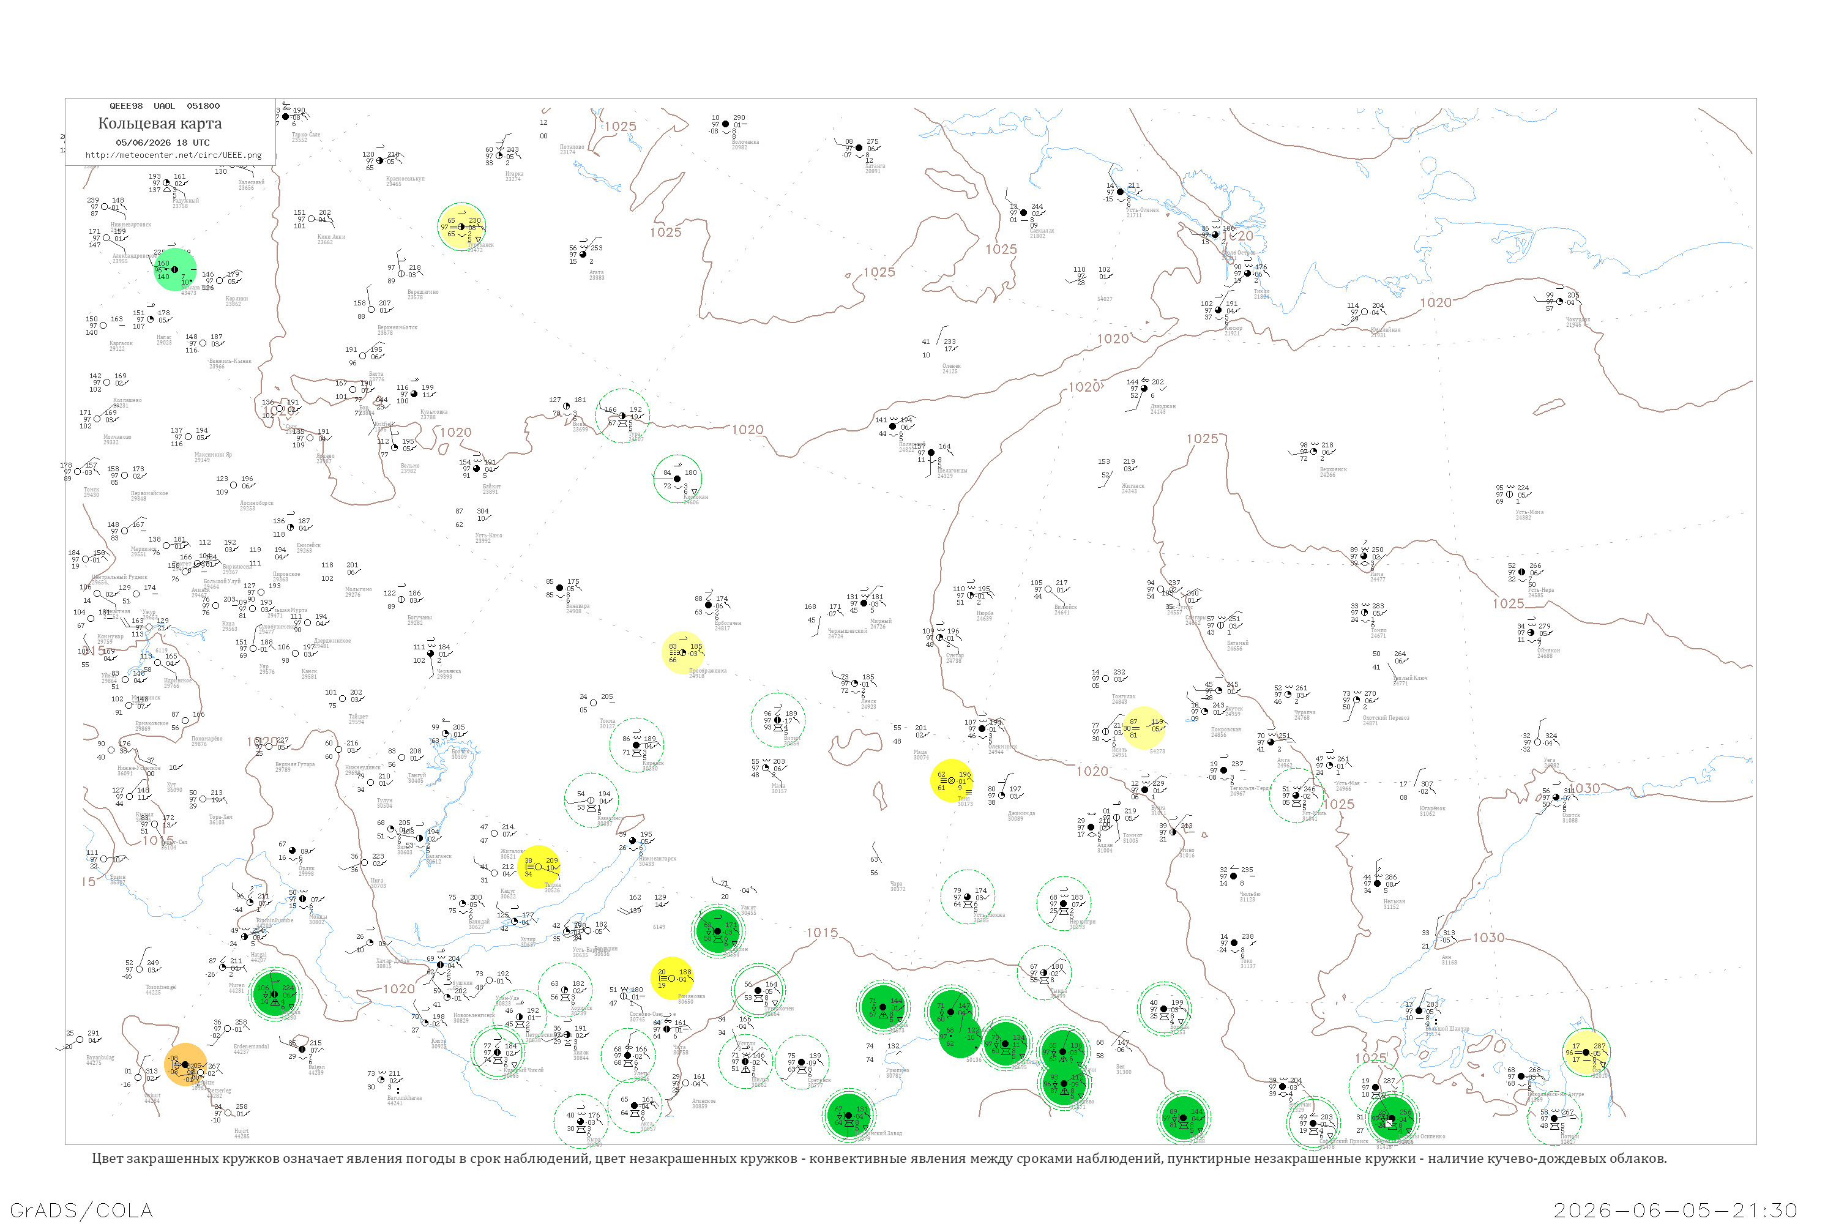Viewport: 1836px width, 1224px height.
Task: Click the dashed green circle at Казачинск
Action: pyautogui.click(x=592, y=800)
